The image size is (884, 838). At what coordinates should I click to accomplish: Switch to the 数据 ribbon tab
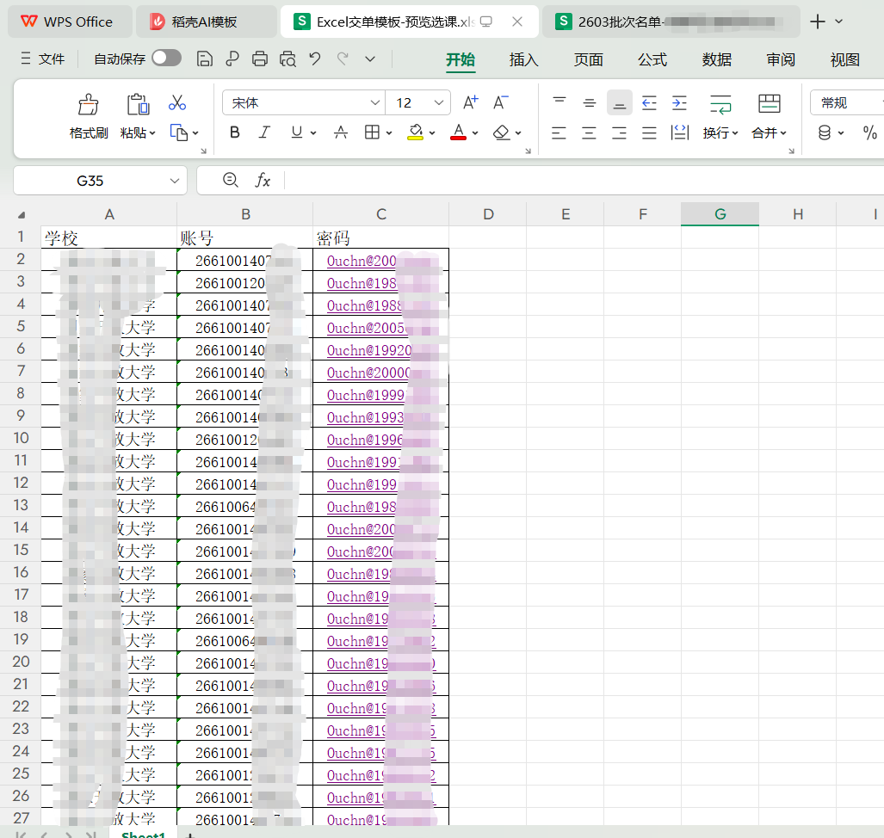pyautogui.click(x=716, y=59)
